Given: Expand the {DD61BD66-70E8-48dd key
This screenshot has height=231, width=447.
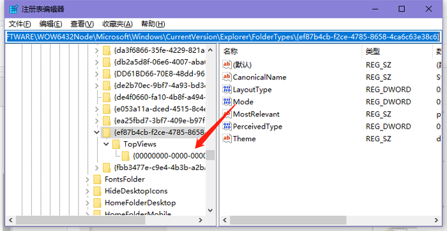Looking at the screenshot, I should click(x=96, y=74).
